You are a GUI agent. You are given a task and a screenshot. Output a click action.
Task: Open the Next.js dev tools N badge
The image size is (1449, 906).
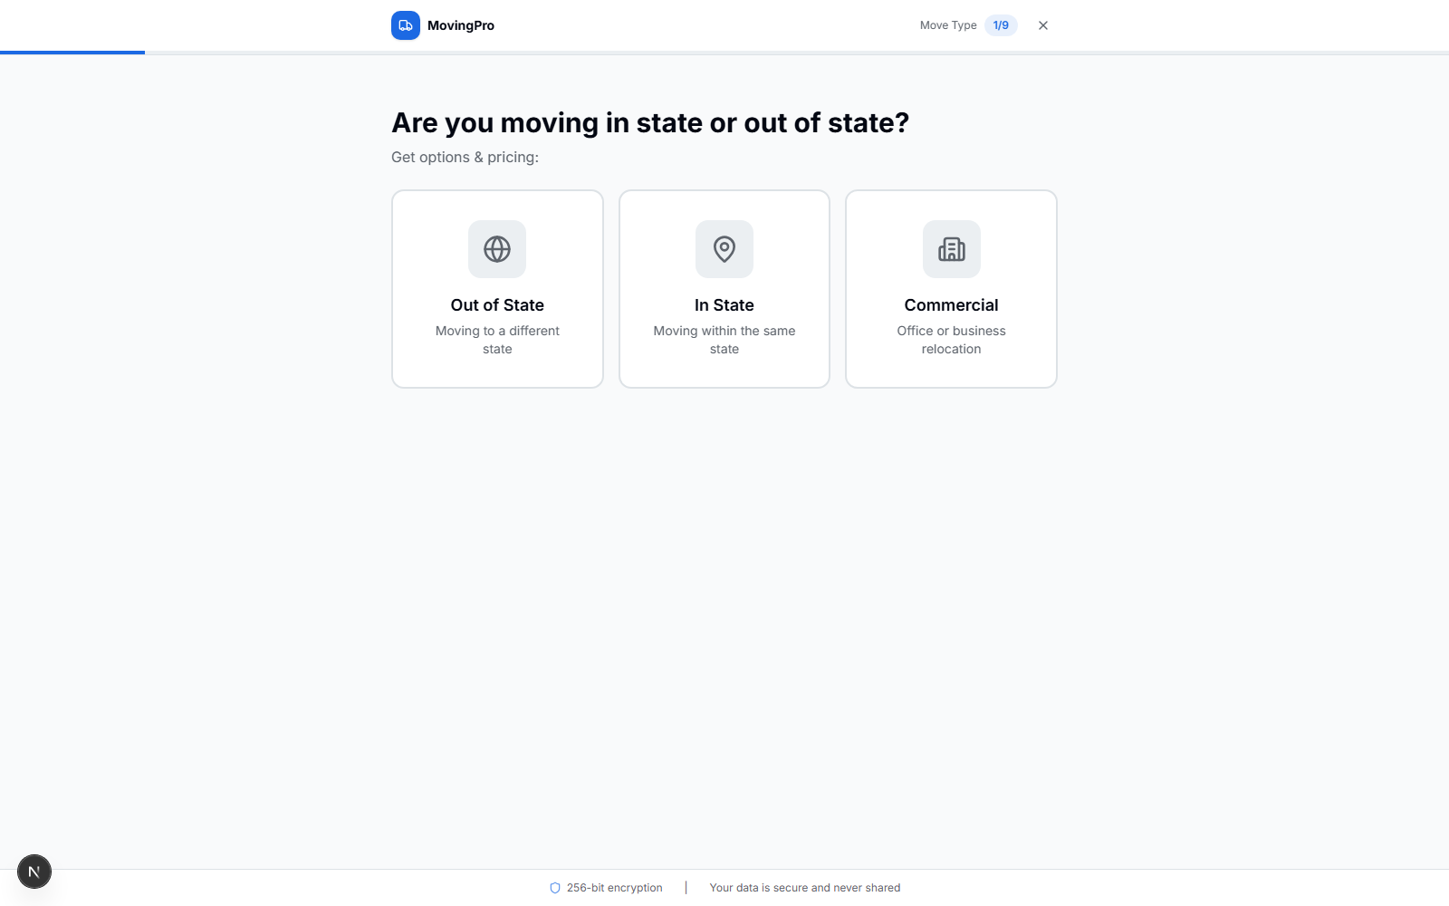(34, 872)
